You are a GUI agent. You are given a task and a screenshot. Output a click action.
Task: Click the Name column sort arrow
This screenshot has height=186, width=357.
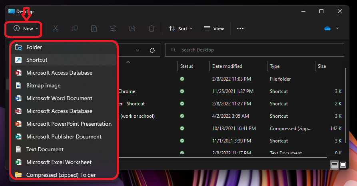point(128,62)
